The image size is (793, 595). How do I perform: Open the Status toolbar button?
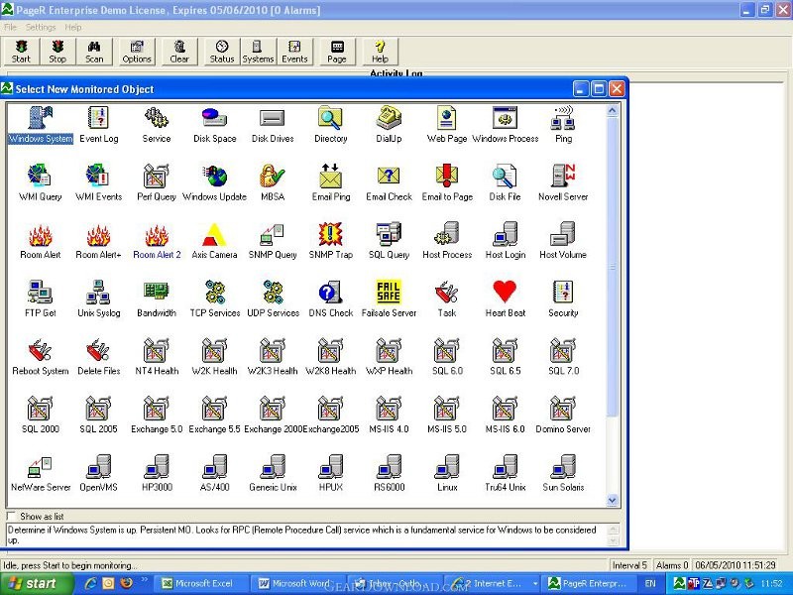tap(222, 52)
